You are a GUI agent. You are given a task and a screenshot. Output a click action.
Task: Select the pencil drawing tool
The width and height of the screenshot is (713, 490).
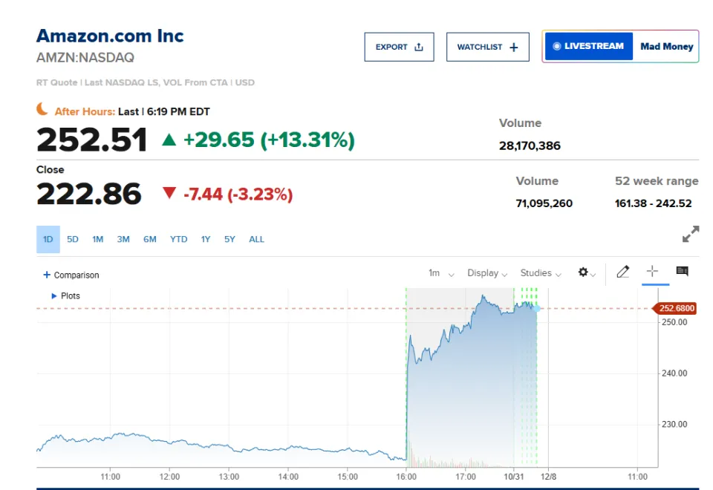(622, 272)
